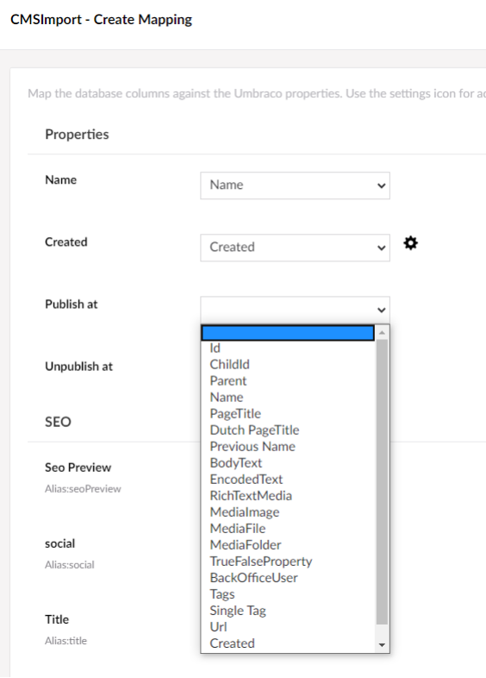Pick Dutch PageTitle option

[288, 430]
